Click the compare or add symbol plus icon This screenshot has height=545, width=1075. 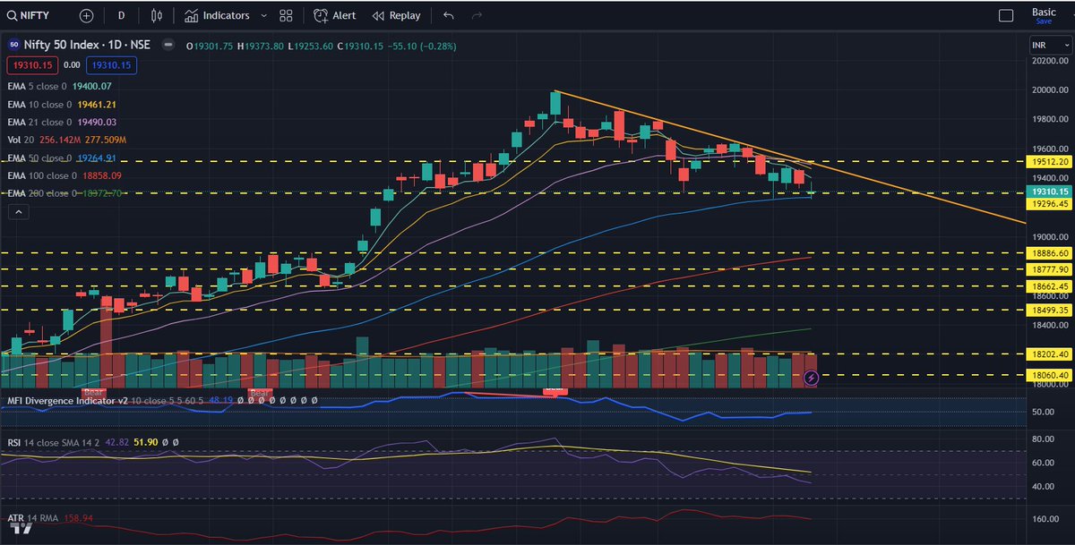(x=86, y=15)
